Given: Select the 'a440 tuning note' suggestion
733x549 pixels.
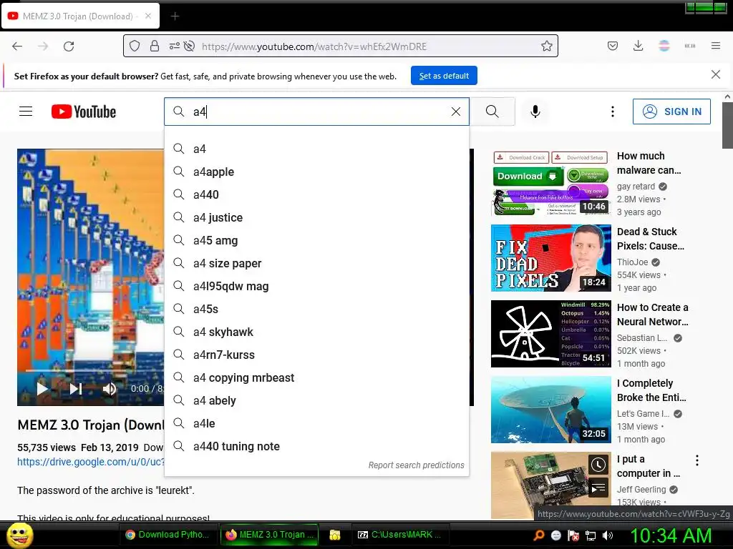Looking at the screenshot, I should 316,446.
